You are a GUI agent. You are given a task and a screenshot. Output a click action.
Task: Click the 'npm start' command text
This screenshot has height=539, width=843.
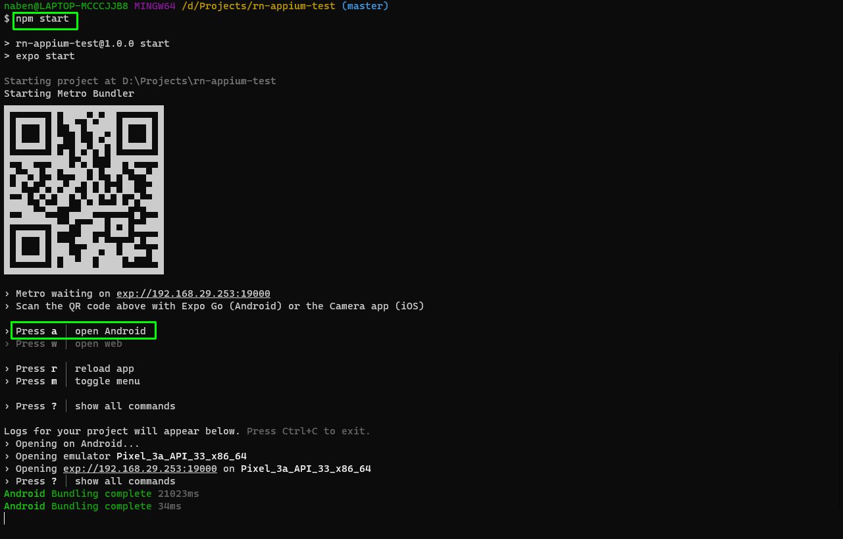click(42, 18)
